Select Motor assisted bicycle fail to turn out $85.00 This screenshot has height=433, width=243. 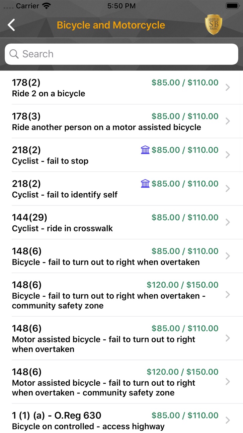pos(121,338)
